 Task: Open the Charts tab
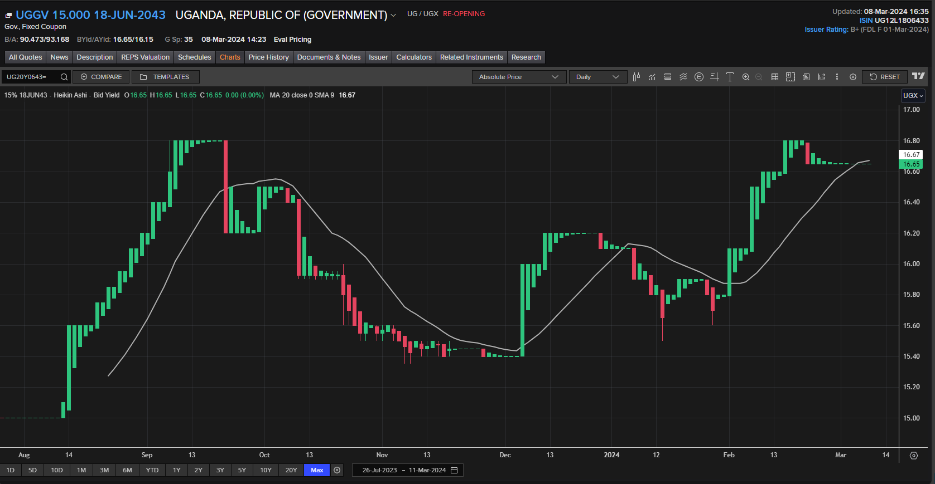(230, 57)
